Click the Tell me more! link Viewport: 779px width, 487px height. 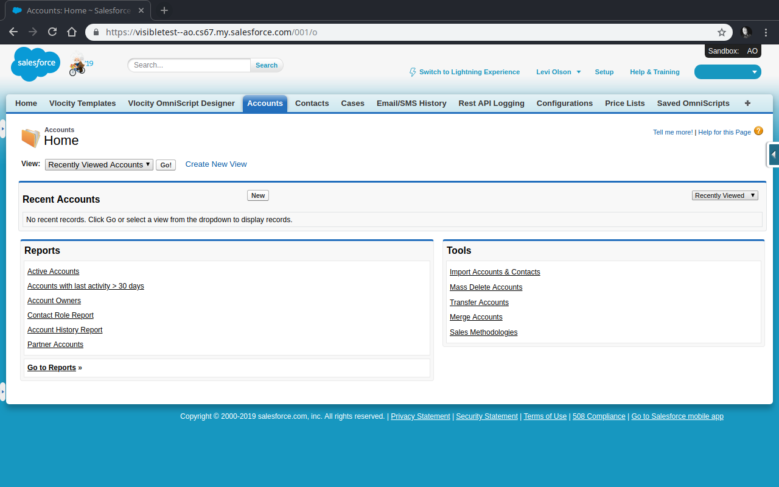672,132
